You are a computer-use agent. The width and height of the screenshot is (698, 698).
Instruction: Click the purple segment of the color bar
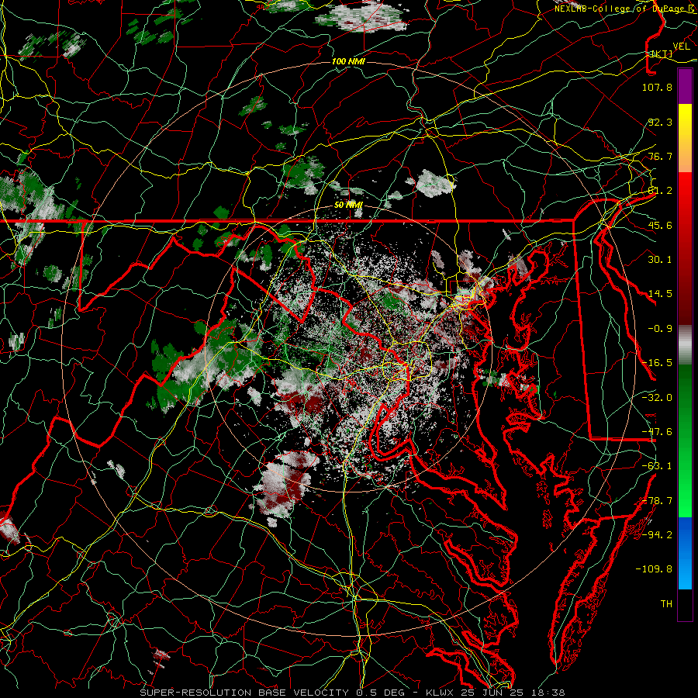click(x=685, y=86)
